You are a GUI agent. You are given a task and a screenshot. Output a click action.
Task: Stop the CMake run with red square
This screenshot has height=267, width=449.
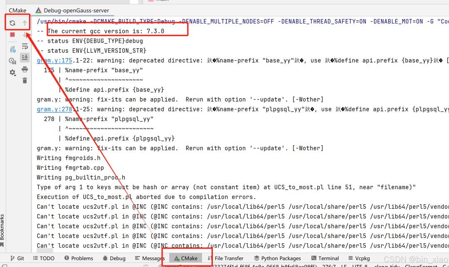[x=12, y=35]
